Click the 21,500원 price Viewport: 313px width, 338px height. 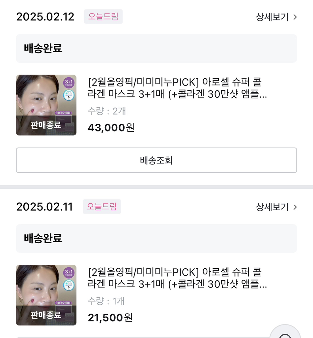pos(110,318)
